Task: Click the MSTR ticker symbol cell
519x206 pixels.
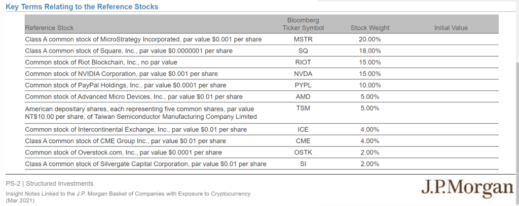Action: click(x=303, y=39)
